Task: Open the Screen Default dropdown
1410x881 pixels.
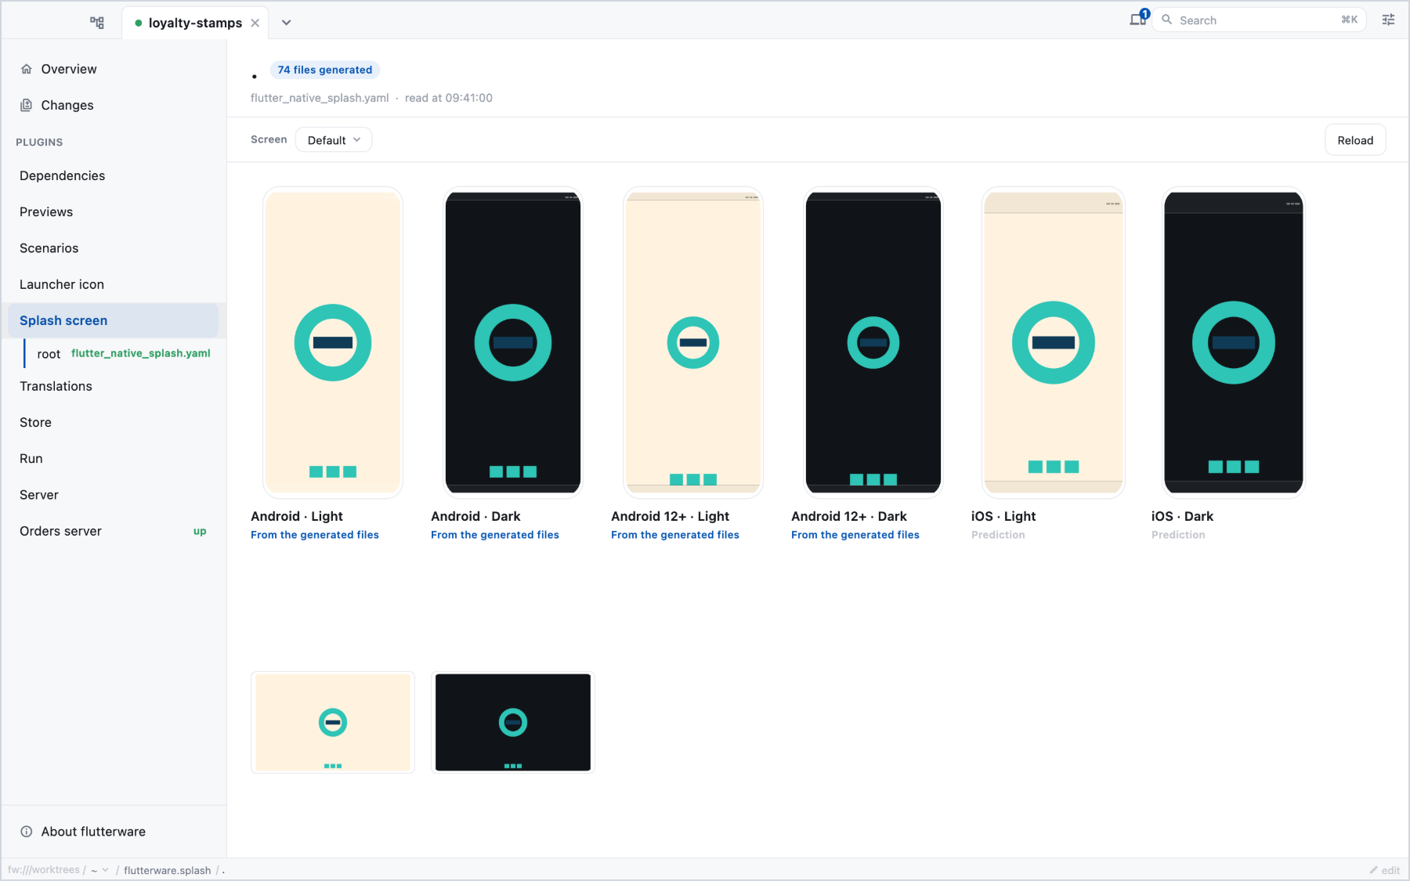Action: pos(334,140)
